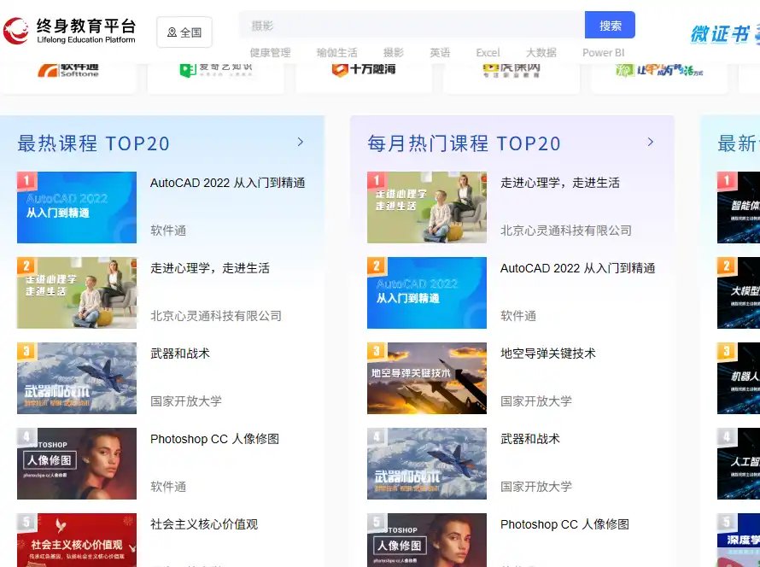Click 国家开放大学 under 地空导弹关键技术

(x=536, y=401)
